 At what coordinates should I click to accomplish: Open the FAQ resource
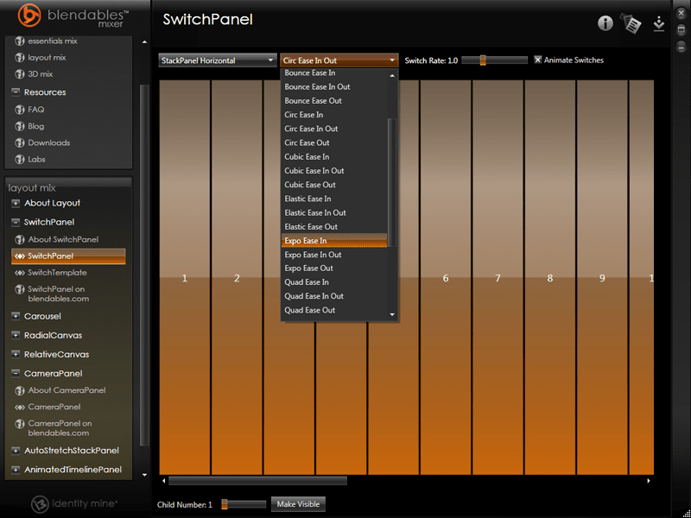click(x=35, y=109)
